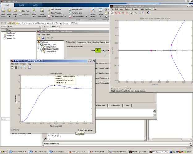Switch to the PLOTS ribbon tab

tap(21, 5)
